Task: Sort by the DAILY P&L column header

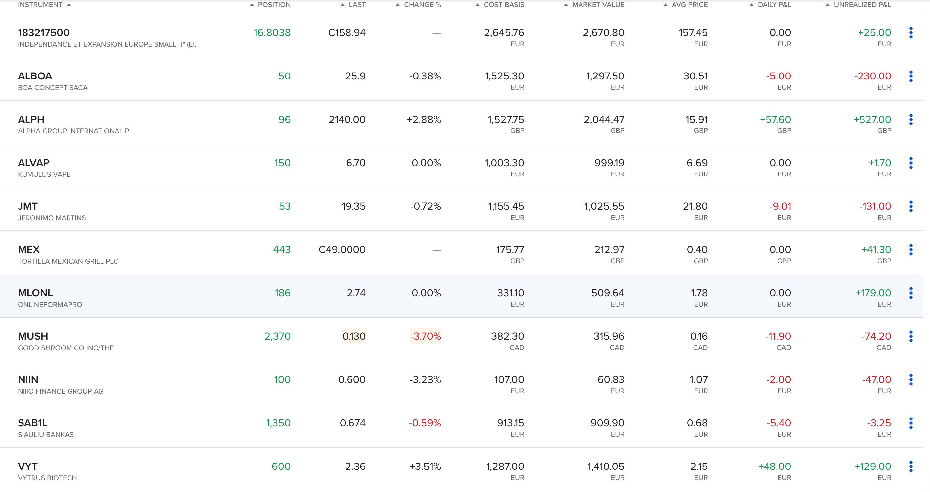Action: pyautogui.click(x=774, y=5)
